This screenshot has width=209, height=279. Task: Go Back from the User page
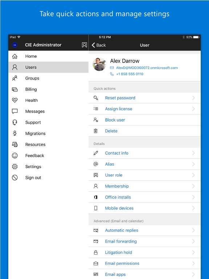click(x=99, y=45)
